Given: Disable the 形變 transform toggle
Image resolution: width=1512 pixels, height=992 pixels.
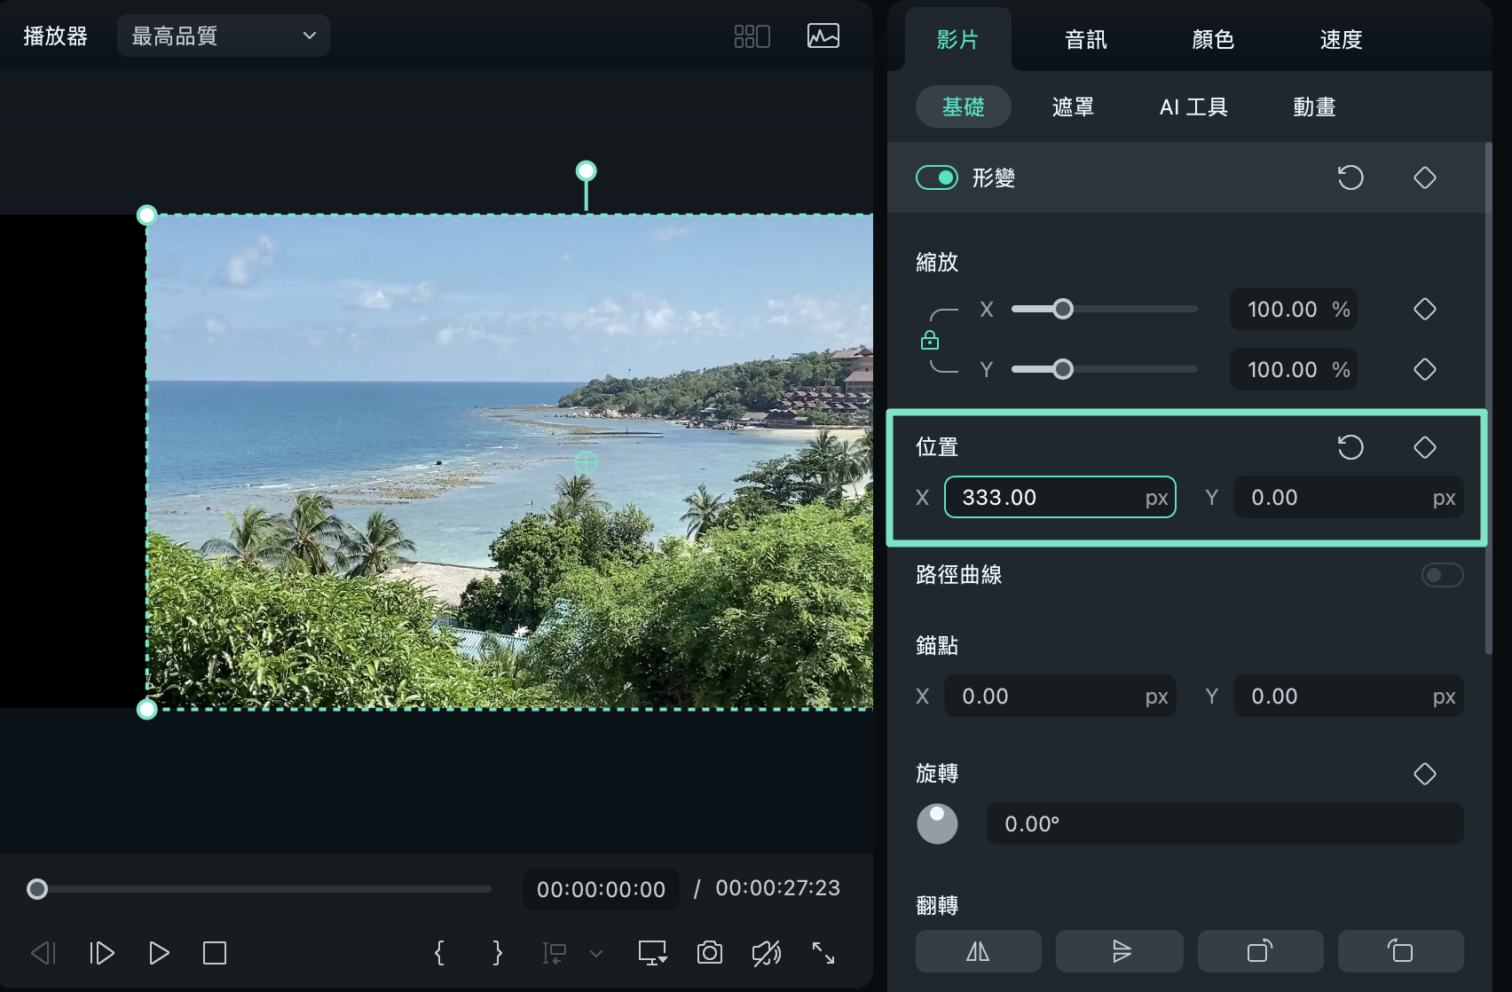Looking at the screenshot, I should click(x=937, y=177).
